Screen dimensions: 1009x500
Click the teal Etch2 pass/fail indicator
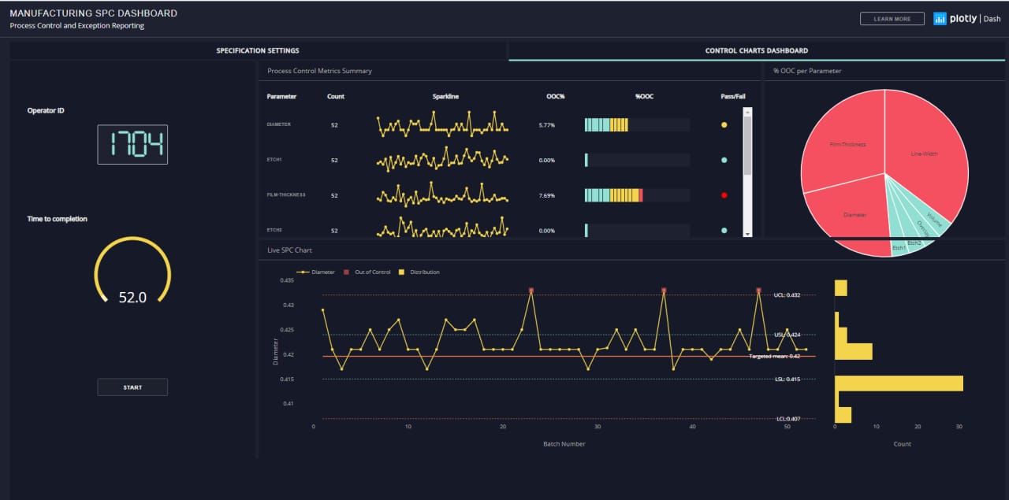(x=724, y=230)
